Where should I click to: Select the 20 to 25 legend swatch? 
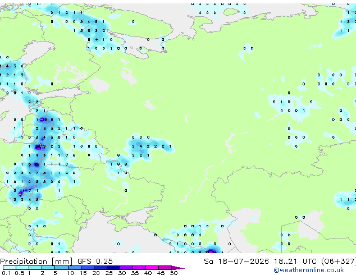click(101, 268)
